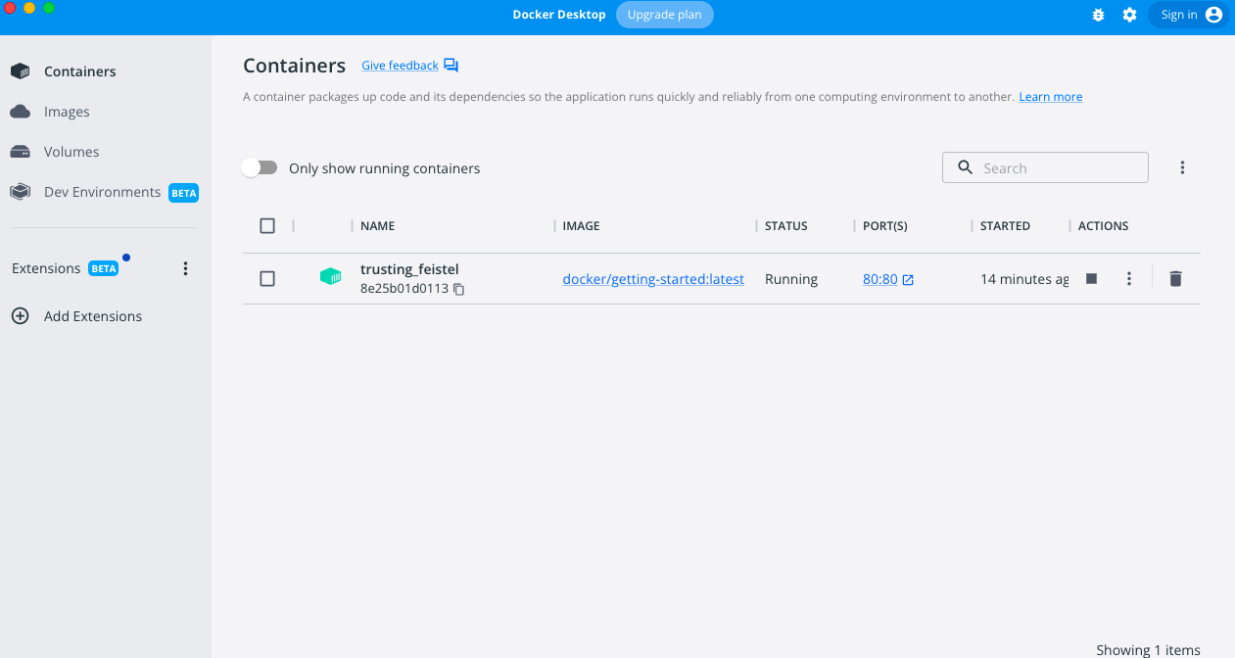Open the options menu beside Search
The width and height of the screenshot is (1235, 658).
click(1182, 167)
